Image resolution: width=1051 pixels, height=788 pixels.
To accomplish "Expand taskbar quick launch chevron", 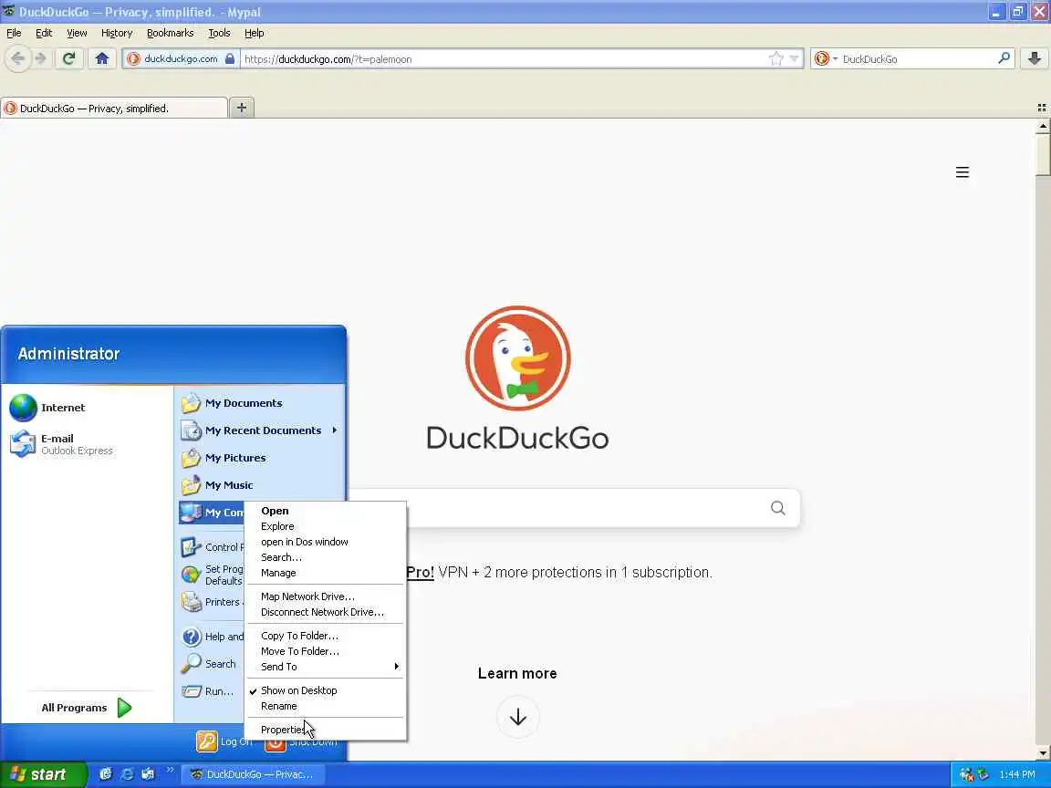I will pos(170,769).
